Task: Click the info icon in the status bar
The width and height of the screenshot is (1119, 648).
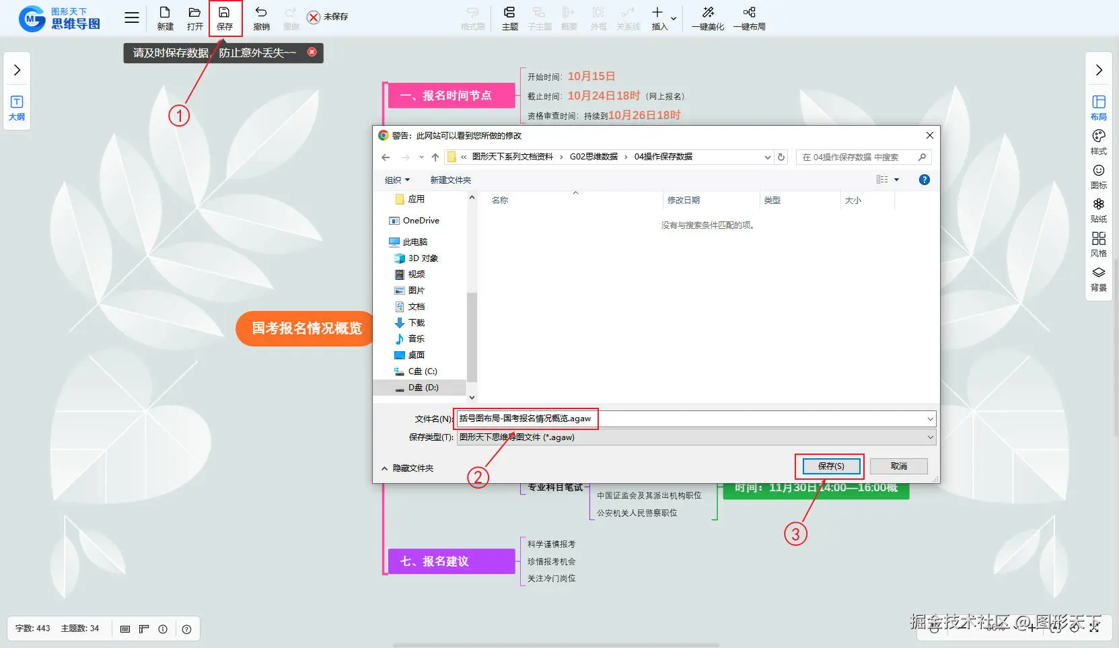Action: 163,629
